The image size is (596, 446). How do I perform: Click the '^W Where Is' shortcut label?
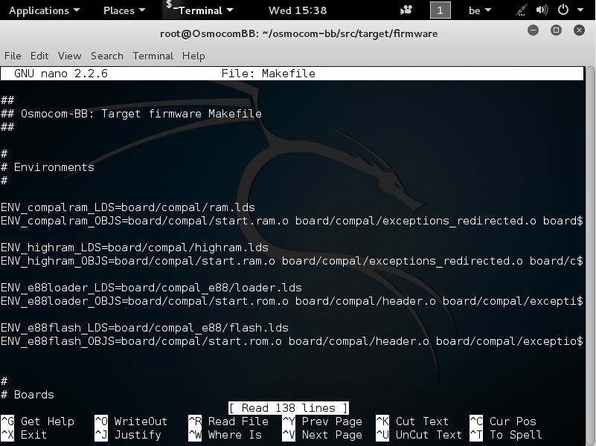[225, 435]
